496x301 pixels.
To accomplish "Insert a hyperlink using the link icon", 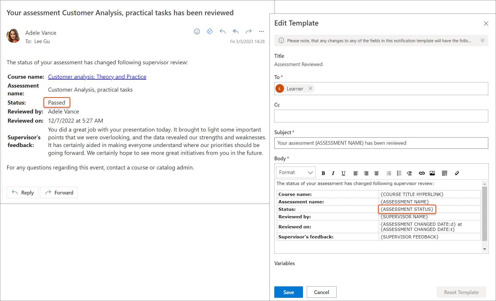I will tap(422, 173).
